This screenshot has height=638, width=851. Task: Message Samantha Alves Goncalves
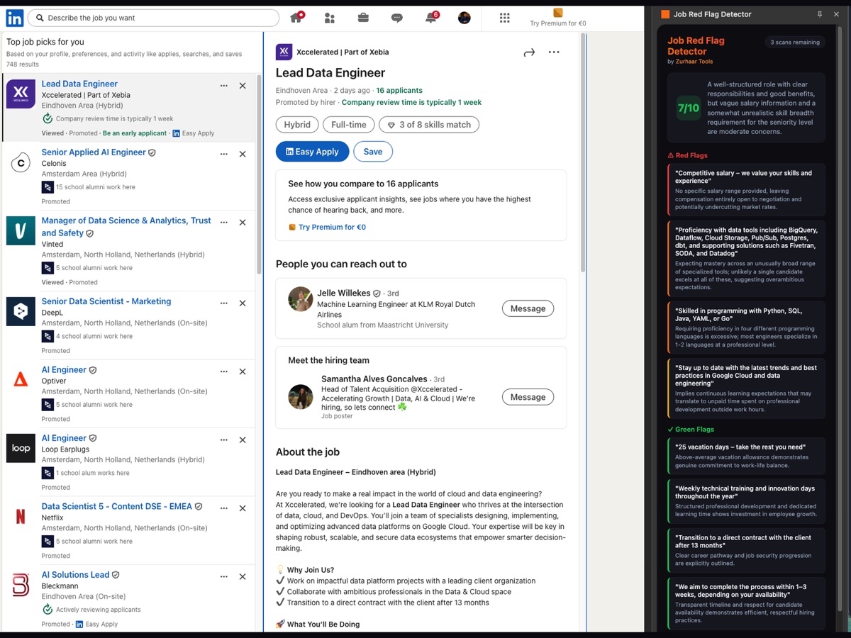(528, 397)
